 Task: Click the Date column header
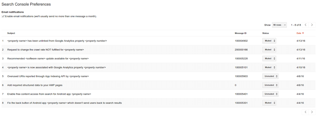point(299,33)
